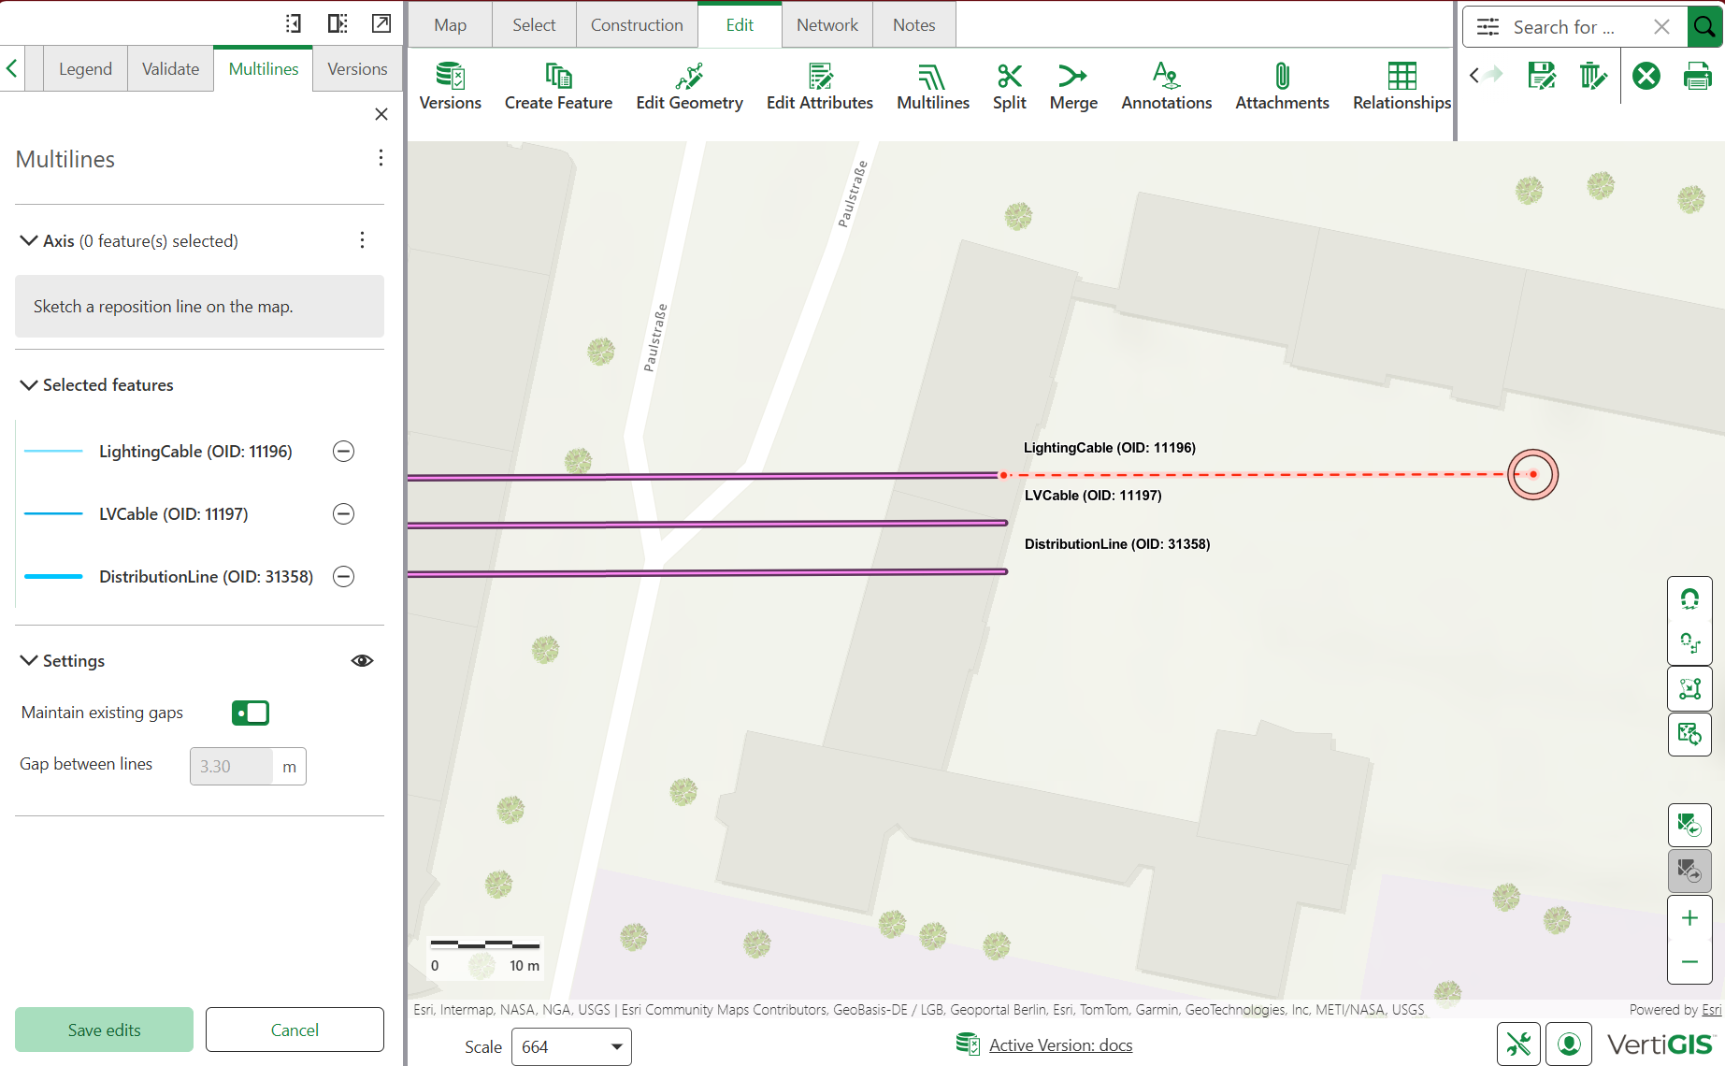The height and width of the screenshot is (1066, 1725).
Task: Remove LVCable 11197 from selected features
Action: click(x=344, y=514)
